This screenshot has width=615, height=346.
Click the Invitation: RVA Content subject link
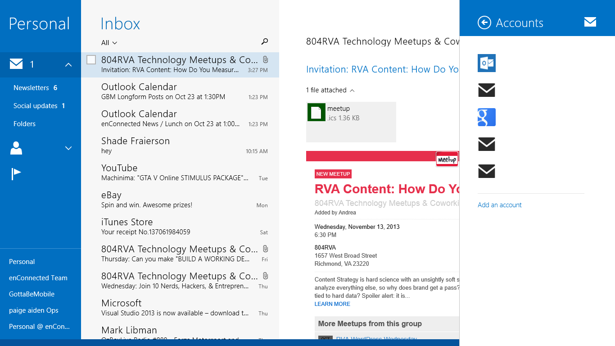click(x=382, y=69)
